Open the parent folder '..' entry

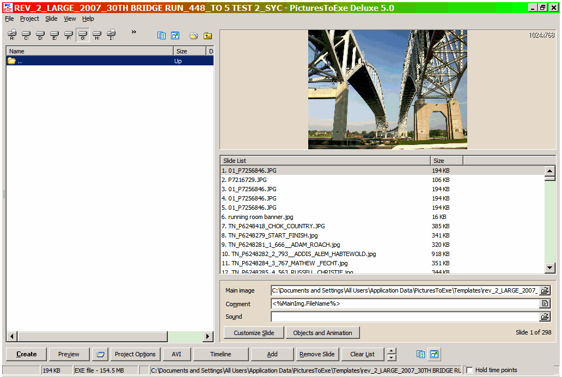pos(20,61)
